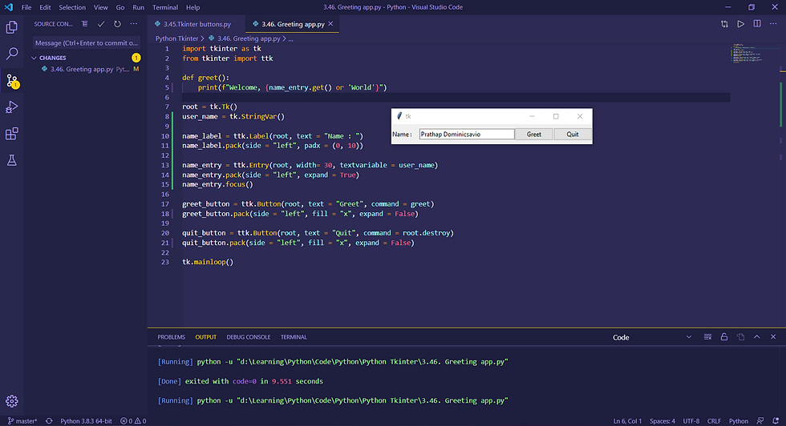Click line number 17 in the gutter

(x=165, y=204)
